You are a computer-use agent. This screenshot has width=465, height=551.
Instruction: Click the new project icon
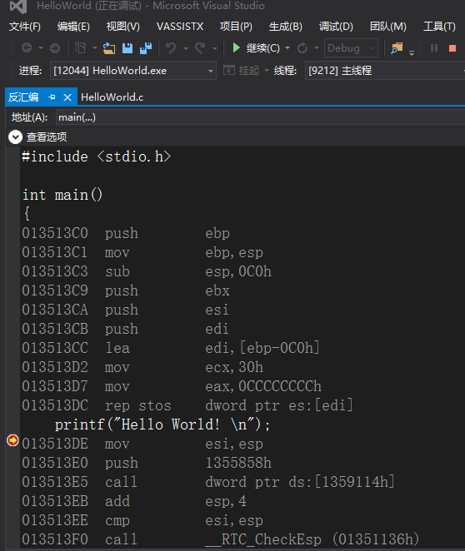click(80, 47)
